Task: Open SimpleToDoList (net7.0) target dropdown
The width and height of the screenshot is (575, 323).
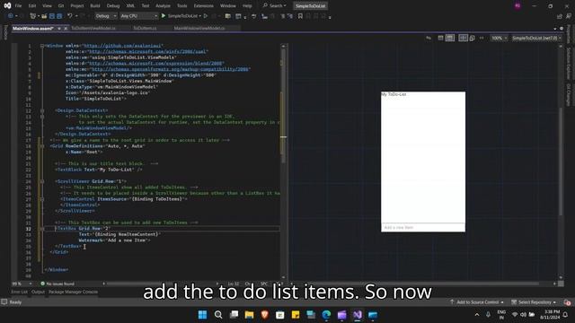Action: point(537,38)
